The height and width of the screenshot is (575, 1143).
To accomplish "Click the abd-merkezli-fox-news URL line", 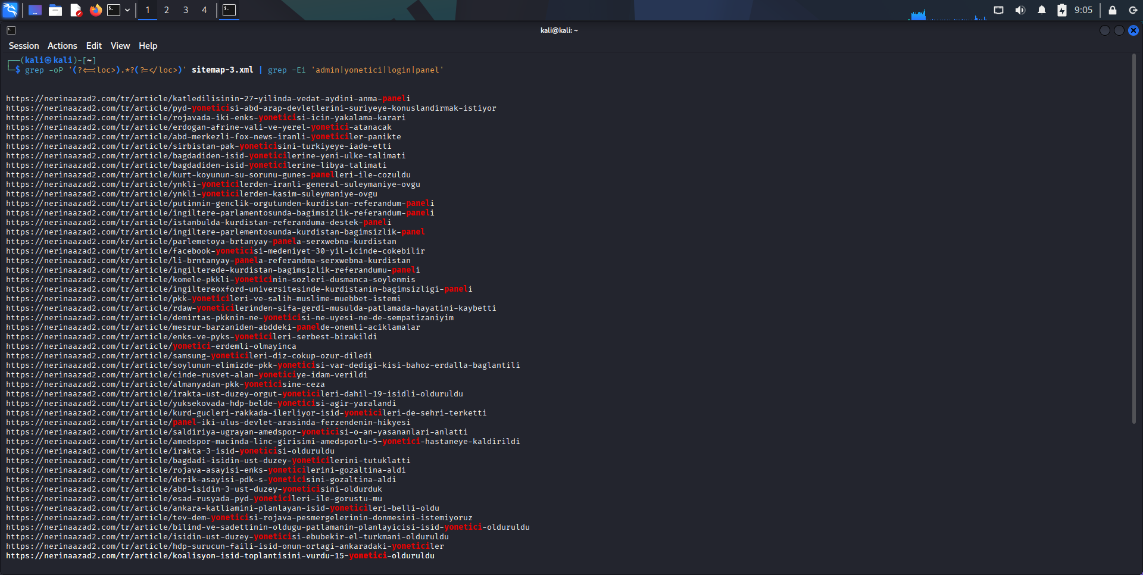I will [204, 137].
